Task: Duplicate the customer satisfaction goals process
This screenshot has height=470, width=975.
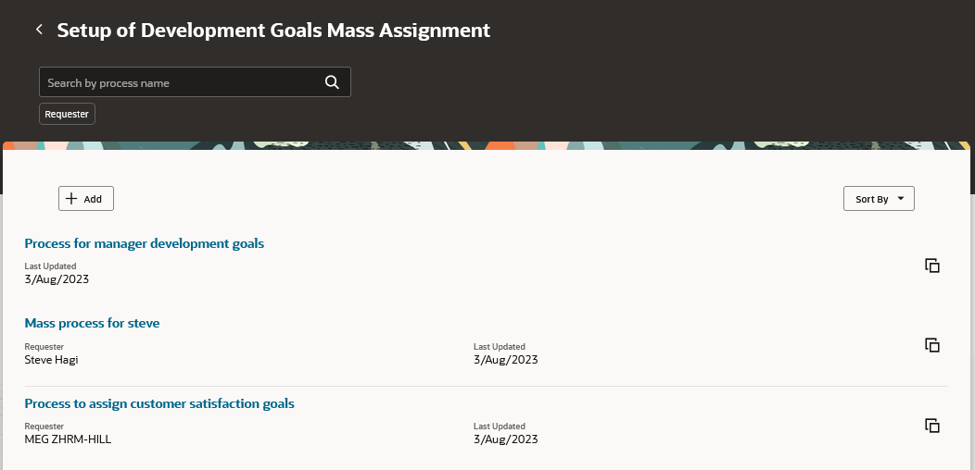Action: tap(932, 426)
